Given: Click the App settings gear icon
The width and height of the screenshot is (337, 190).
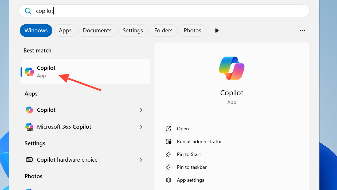Looking at the screenshot, I should pos(168,180).
